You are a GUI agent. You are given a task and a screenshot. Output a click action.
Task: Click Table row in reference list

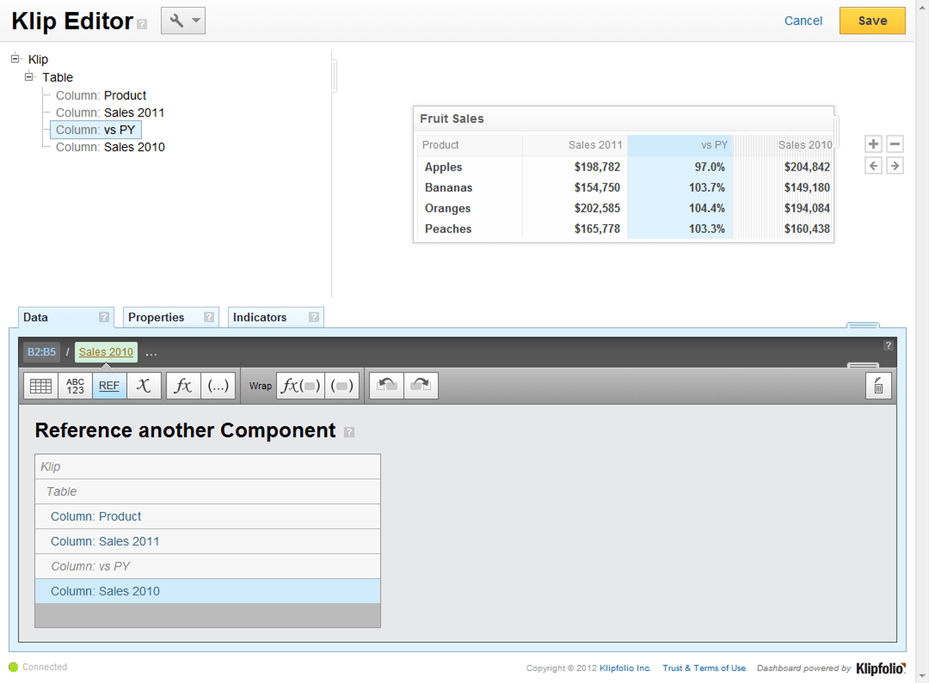tap(208, 491)
